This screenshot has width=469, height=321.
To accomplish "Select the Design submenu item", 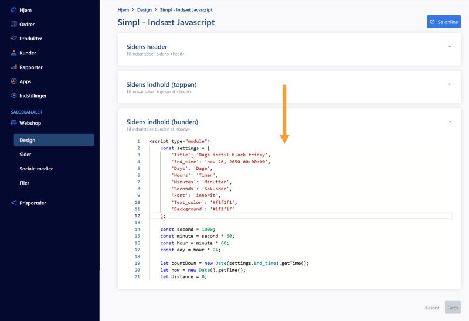I will pos(54,140).
